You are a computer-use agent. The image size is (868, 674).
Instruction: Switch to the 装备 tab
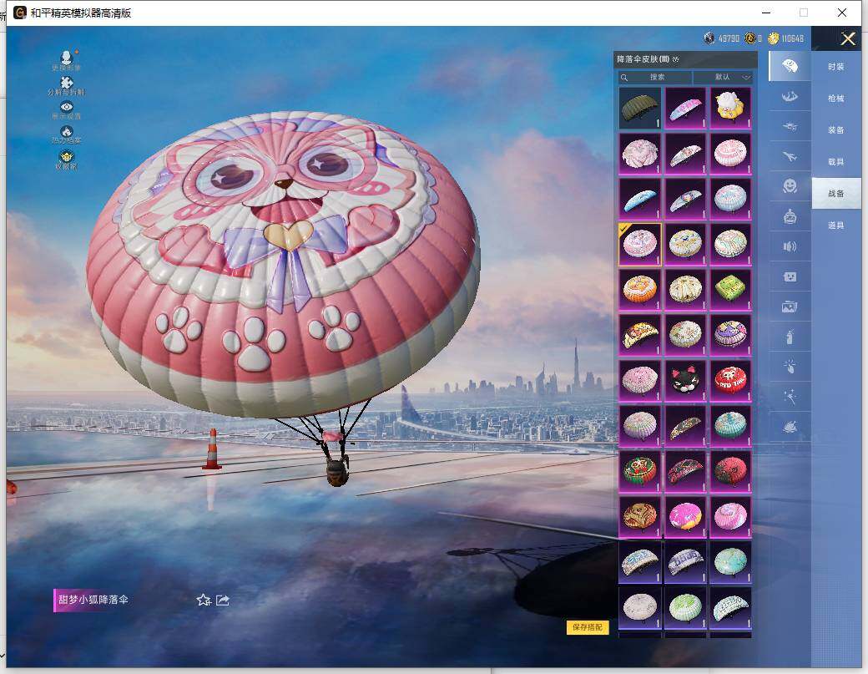click(x=836, y=129)
